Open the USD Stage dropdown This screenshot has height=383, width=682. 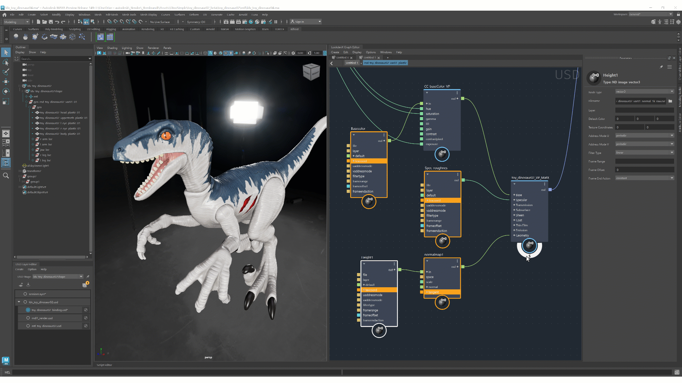pyautogui.click(x=81, y=277)
